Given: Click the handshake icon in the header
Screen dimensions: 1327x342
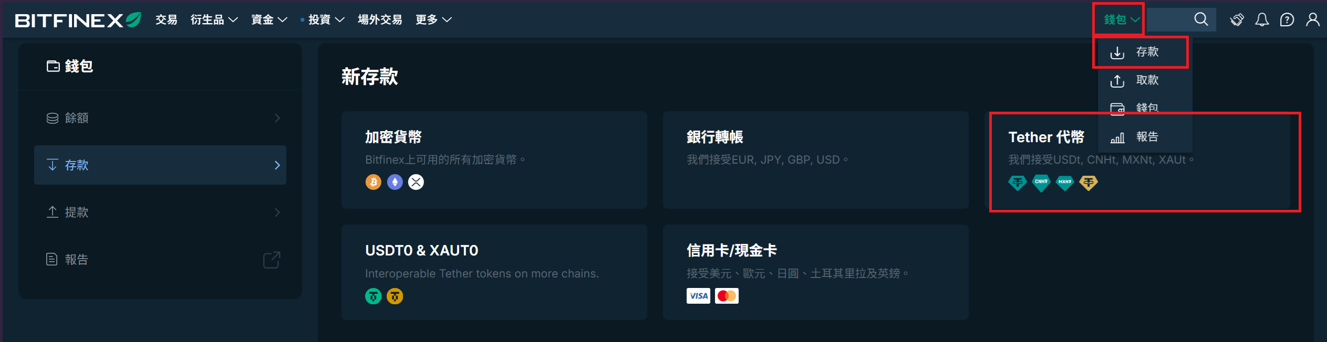Looking at the screenshot, I should pyautogui.click(x=1237, y=20).
